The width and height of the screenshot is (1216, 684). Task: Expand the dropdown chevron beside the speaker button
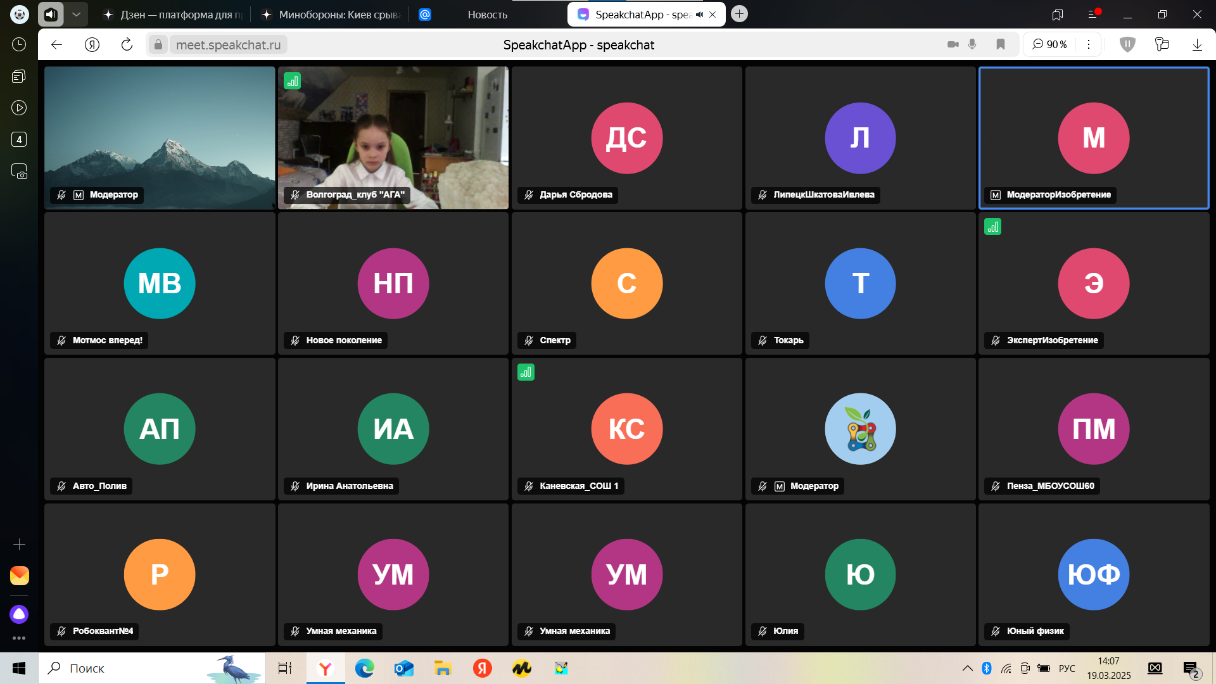[x=76, y=14]
